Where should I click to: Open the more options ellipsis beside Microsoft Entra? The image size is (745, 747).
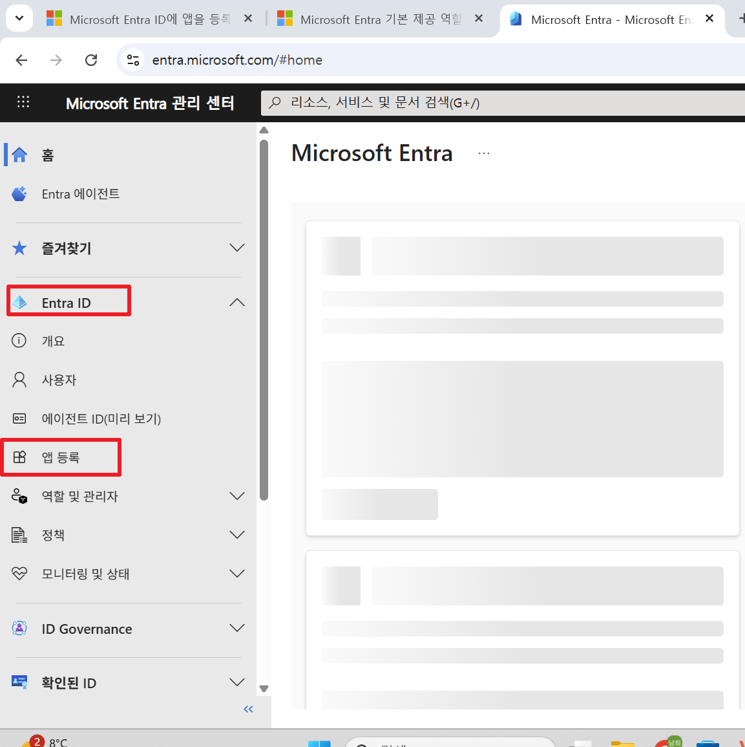point(484,153)
